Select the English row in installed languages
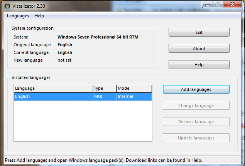Viewport: 245px width, 166px height. click(x=83, y=97)
